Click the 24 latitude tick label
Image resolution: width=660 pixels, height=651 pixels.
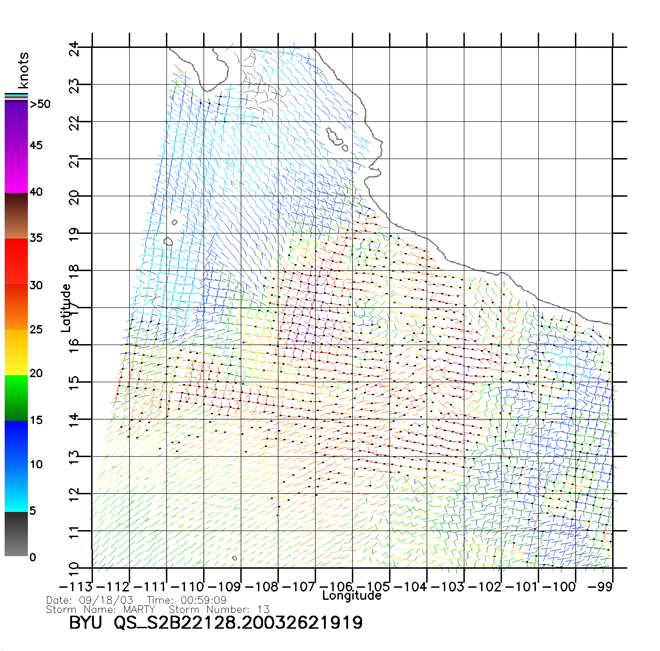pos(74,48)
